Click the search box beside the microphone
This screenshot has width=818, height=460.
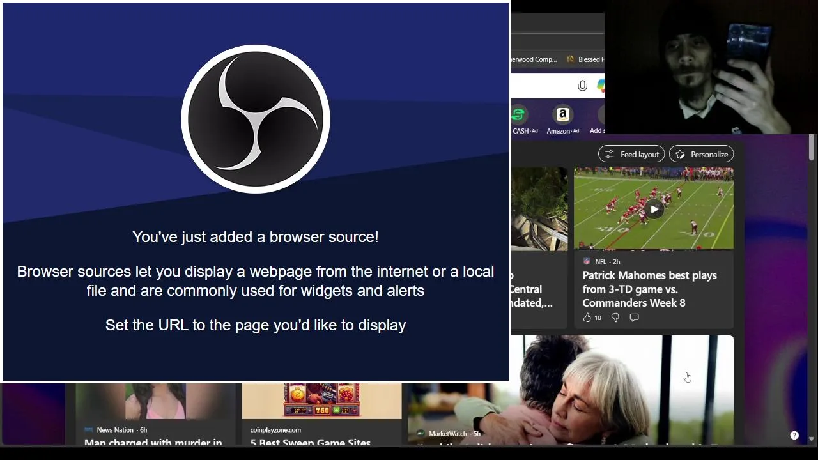click(x=543, y=86)
